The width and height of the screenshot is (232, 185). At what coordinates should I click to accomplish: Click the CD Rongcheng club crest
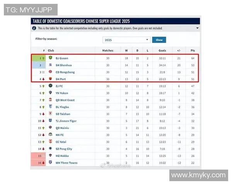[x=50, y=72]
